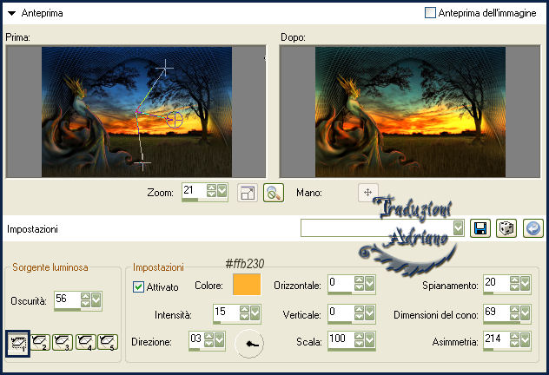
Task: Click the fit preview to window icon
Action: (x=248, y=193)
